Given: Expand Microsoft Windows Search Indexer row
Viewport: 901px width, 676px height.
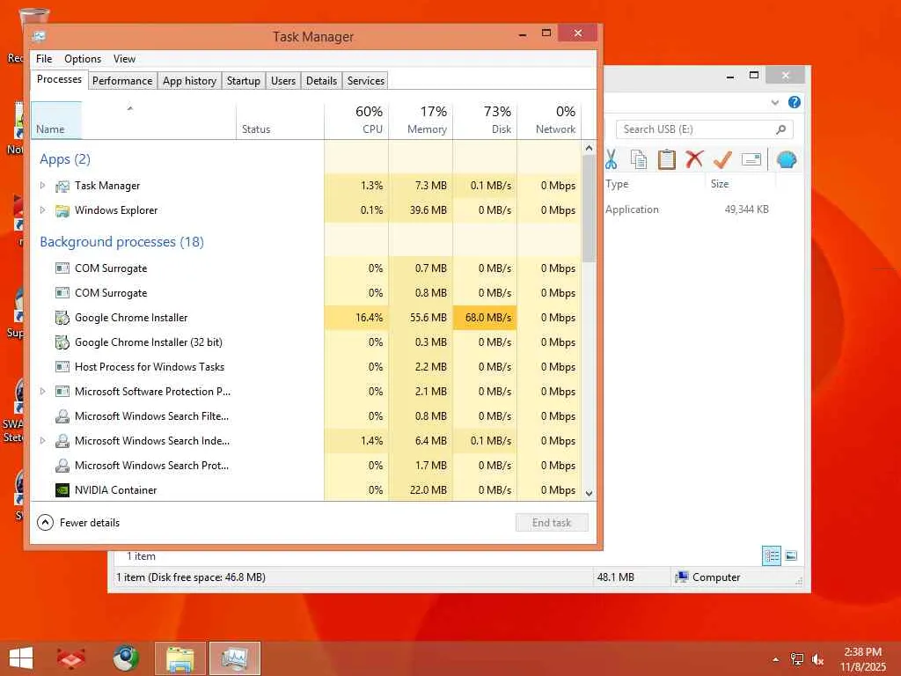Looking at the screenshot, I should (x=42, y=440).
